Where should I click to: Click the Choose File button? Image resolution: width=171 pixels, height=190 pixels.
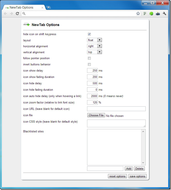pos(96,115)
